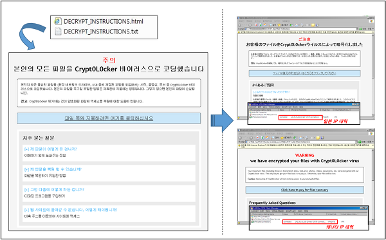
Task: Click Stop icon in Japanese-page browser toolbar
Action: (256, 25)
